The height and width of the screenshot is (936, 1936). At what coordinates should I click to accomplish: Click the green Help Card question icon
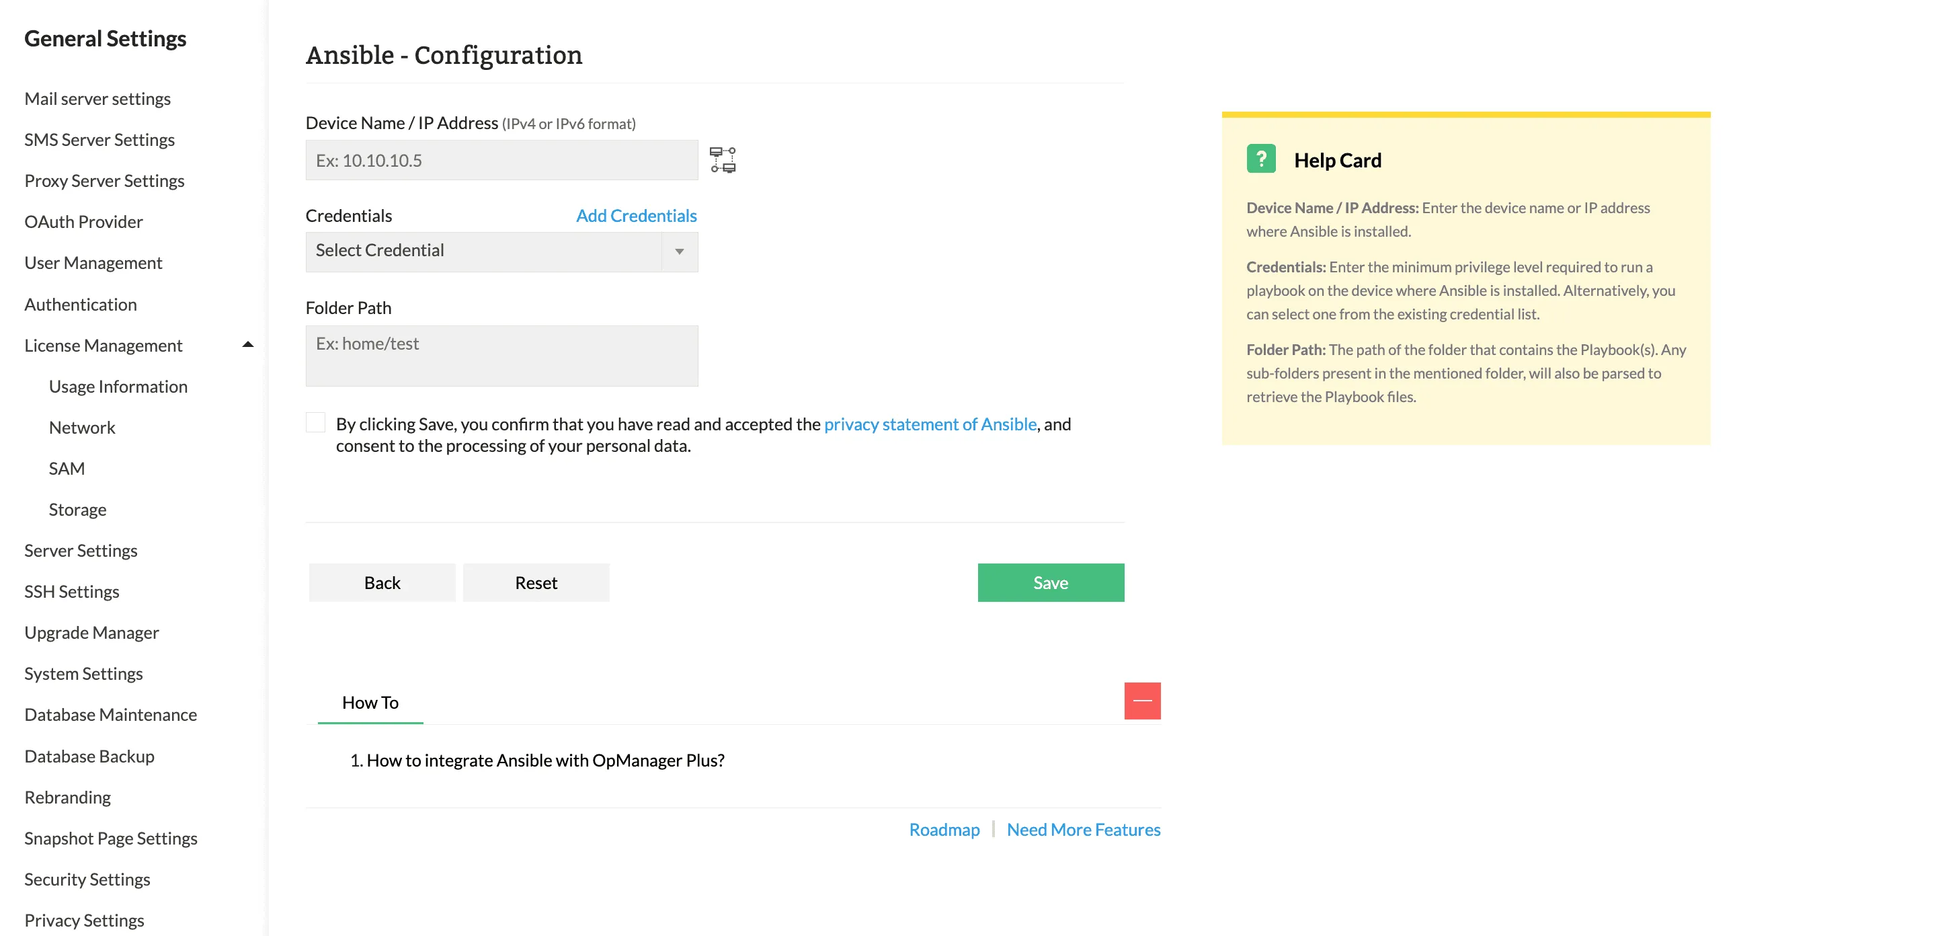click(x=1260, y=159)
